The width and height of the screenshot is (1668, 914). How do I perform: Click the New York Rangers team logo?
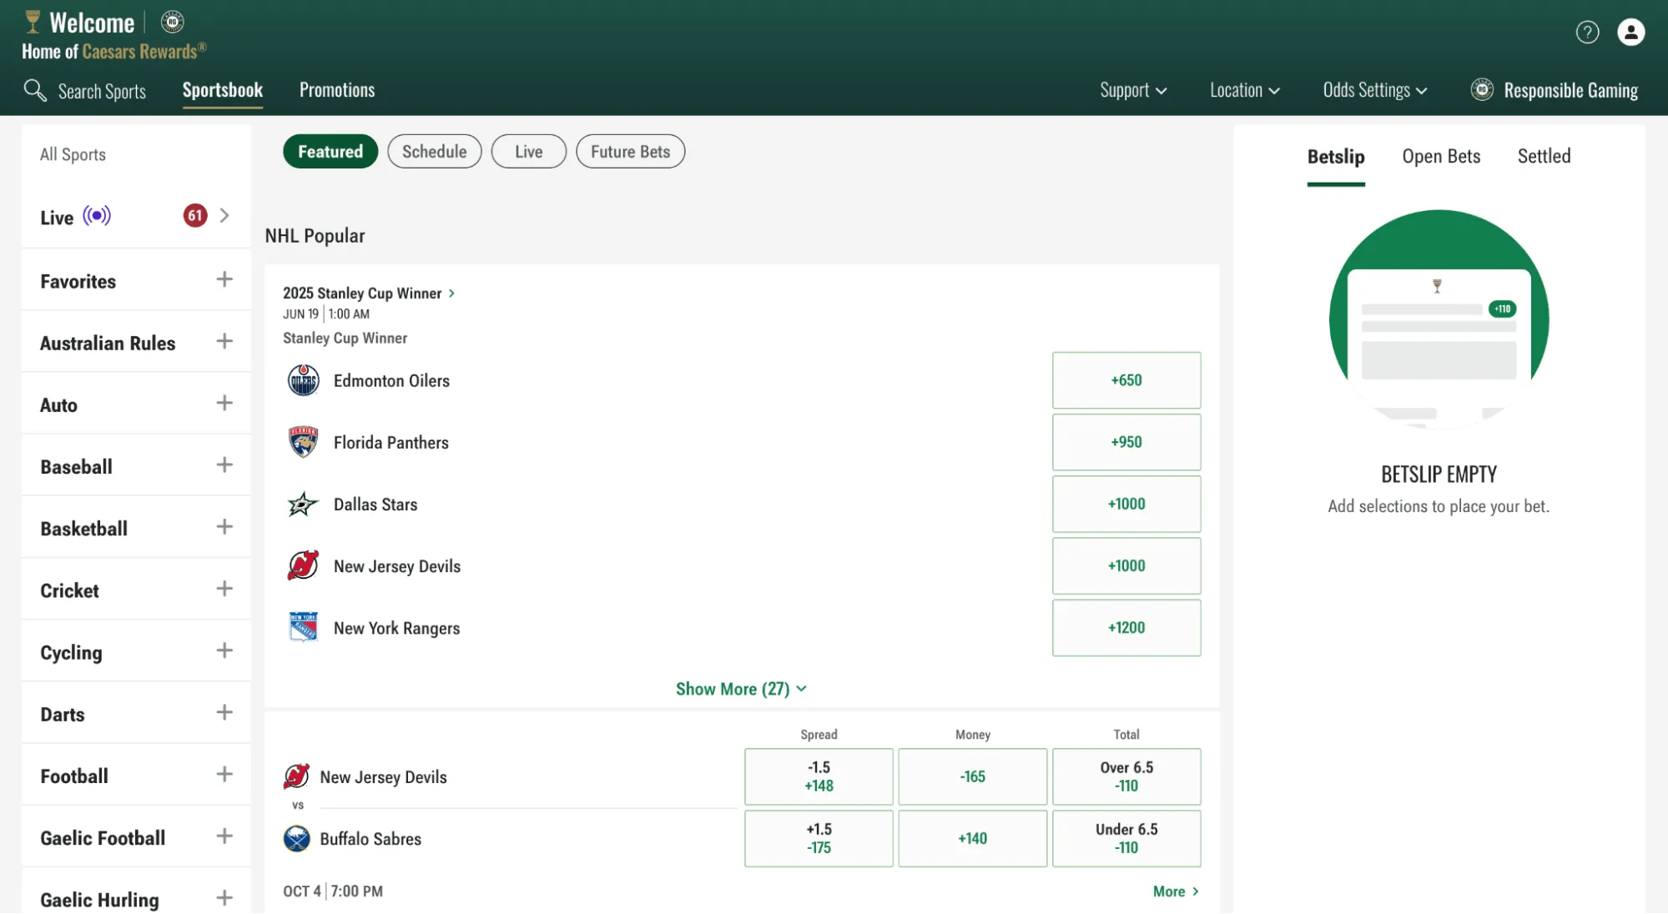click(x=303, y=627)
